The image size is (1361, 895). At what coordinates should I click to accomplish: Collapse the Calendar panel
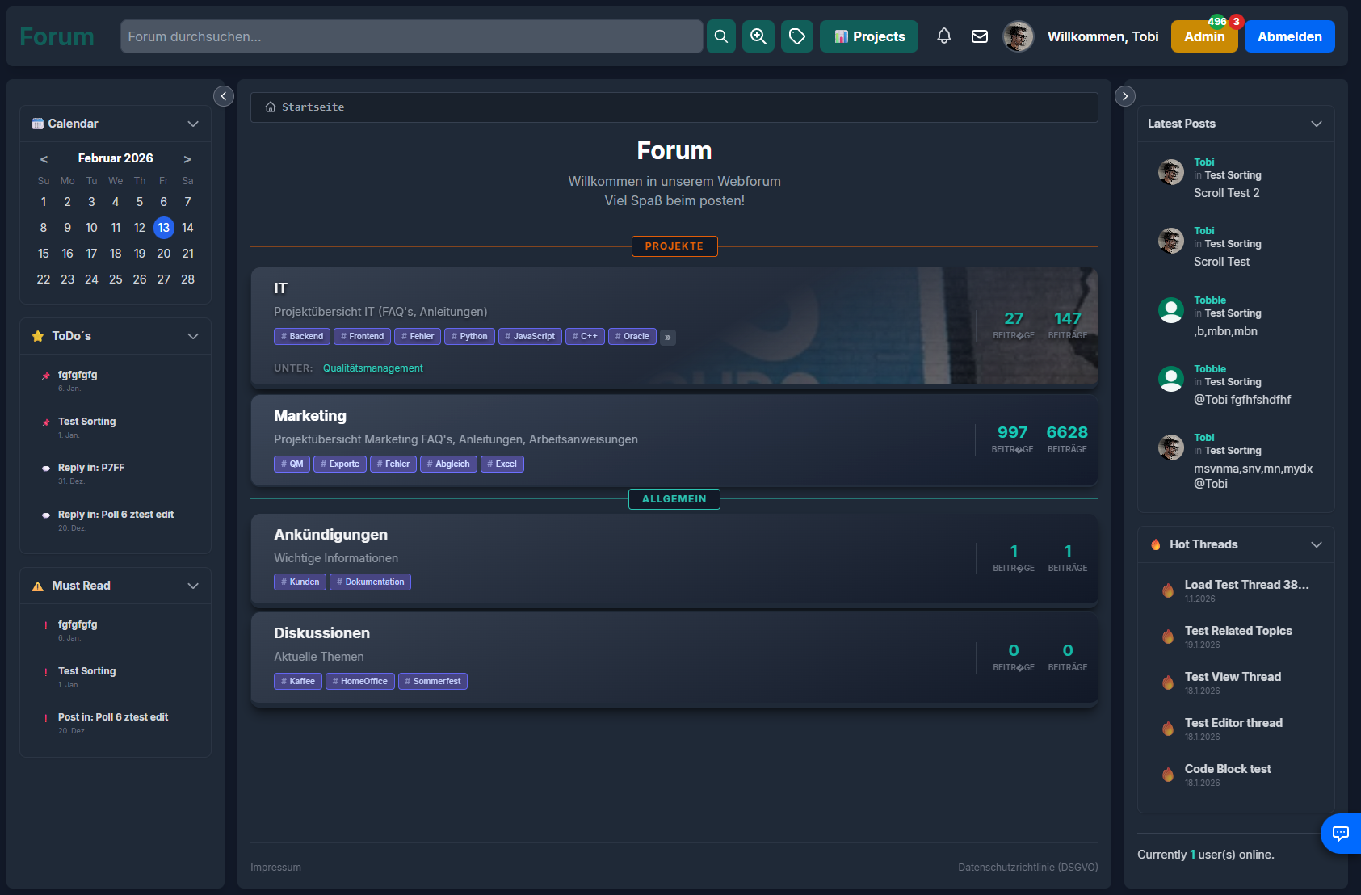pyautogui.click(x=193, y=124)
